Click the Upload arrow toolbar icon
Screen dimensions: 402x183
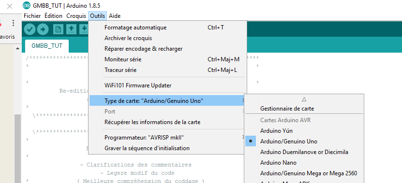point(43,29)
